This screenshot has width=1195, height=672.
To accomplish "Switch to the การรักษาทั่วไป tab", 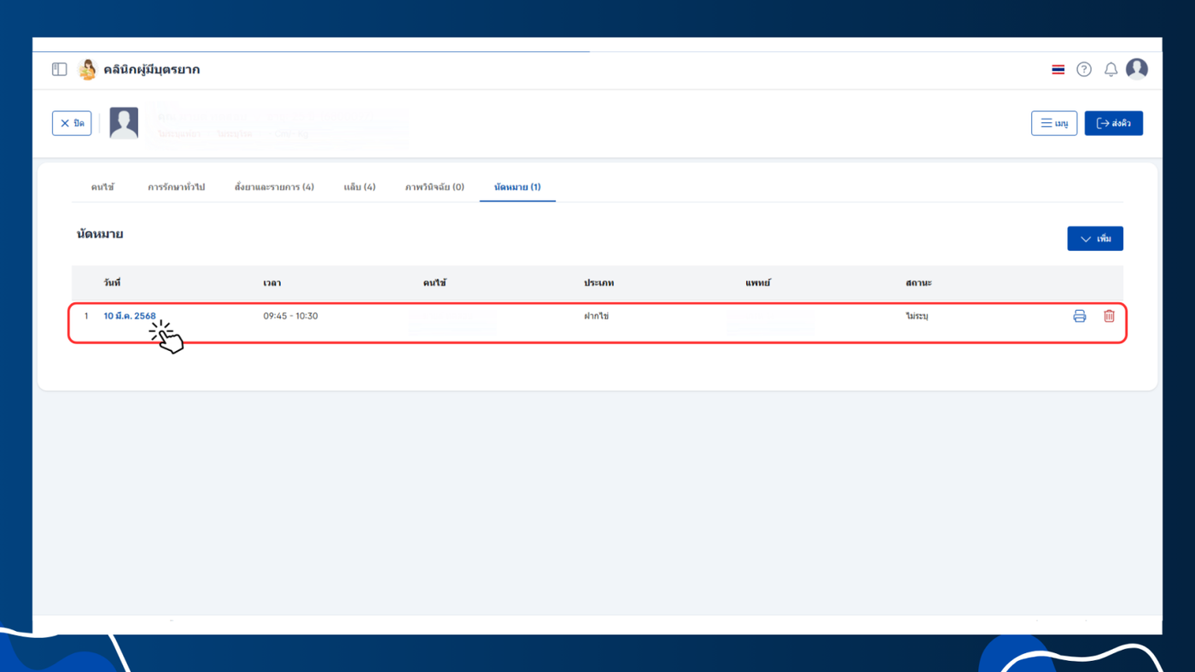I will pyautogui.click(x=176, y=187).
